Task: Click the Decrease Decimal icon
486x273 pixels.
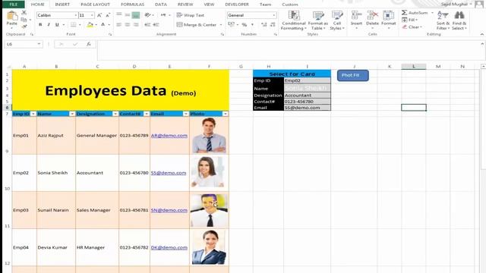Action: (273, 25)
